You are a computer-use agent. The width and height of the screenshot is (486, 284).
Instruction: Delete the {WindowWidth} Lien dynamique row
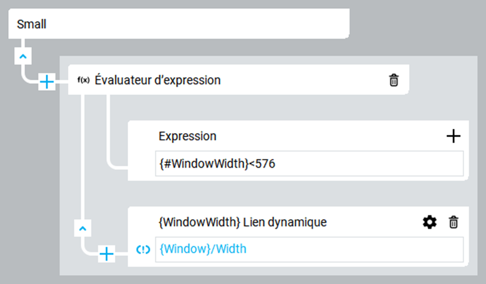point(454,222)
